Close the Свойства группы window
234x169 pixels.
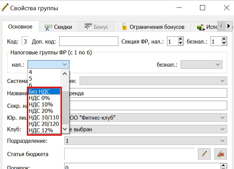click(x=227, y=7)
